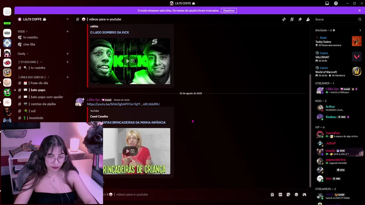Open the LILI'S COFFE server dropdown menu
The height and width of the screenshot is (205, 365).
(68, 19)
